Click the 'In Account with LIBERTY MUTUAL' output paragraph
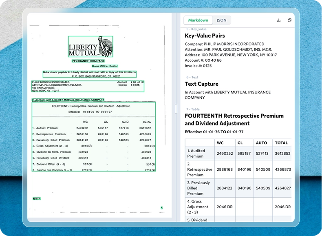The width and height of the screenshot is (322, 236). click(x=227, y=95)
